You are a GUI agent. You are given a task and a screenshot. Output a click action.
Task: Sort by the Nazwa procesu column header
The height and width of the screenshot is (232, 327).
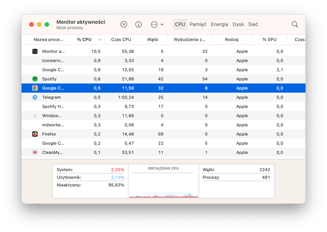[x=48, y=39]
